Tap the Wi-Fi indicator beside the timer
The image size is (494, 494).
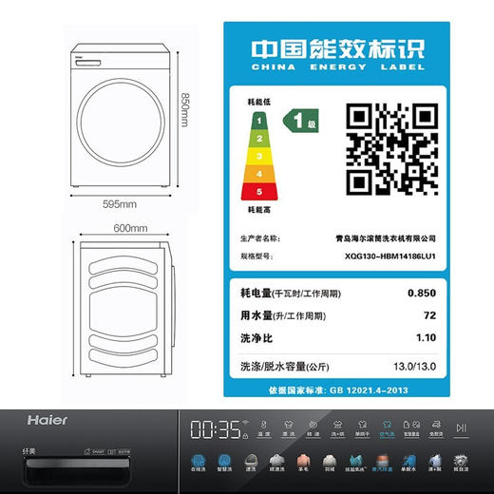pyautogui.click(x=245, y=423)
